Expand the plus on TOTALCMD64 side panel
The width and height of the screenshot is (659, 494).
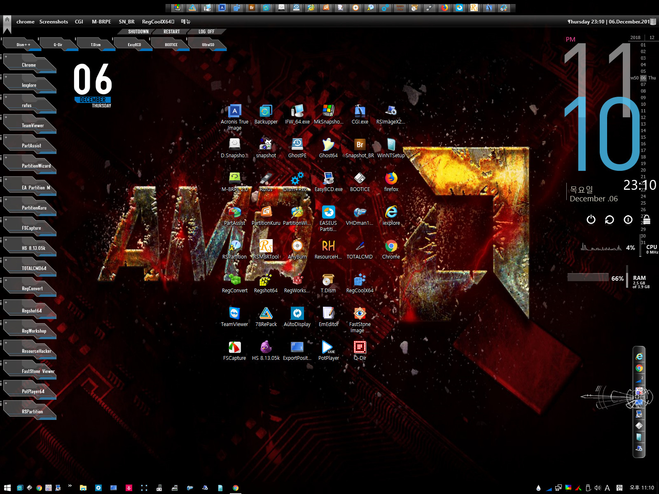pyautogui.click(x=6, y=260)
